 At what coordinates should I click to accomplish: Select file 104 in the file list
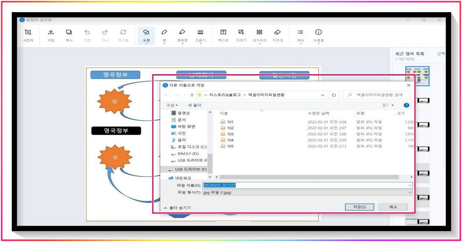(x=227, y=140)
